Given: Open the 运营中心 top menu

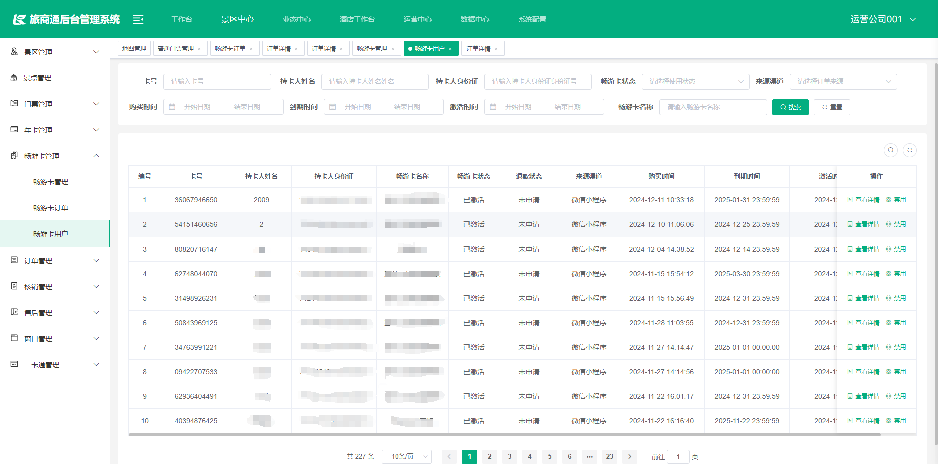Looking at the screenshot, I should 418,19.
